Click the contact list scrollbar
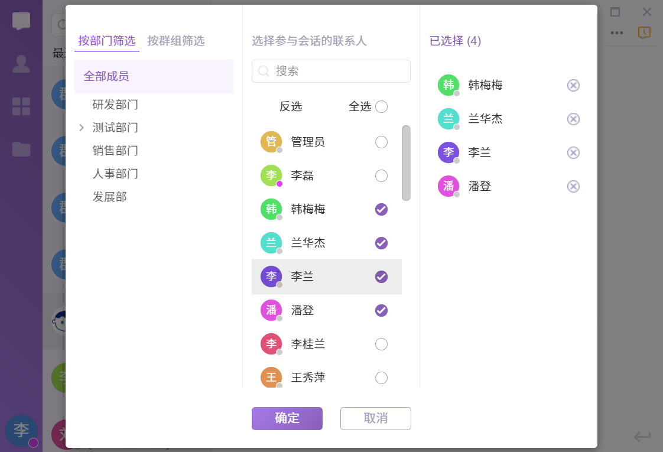663x452 pixels. [x=406, y=163]
